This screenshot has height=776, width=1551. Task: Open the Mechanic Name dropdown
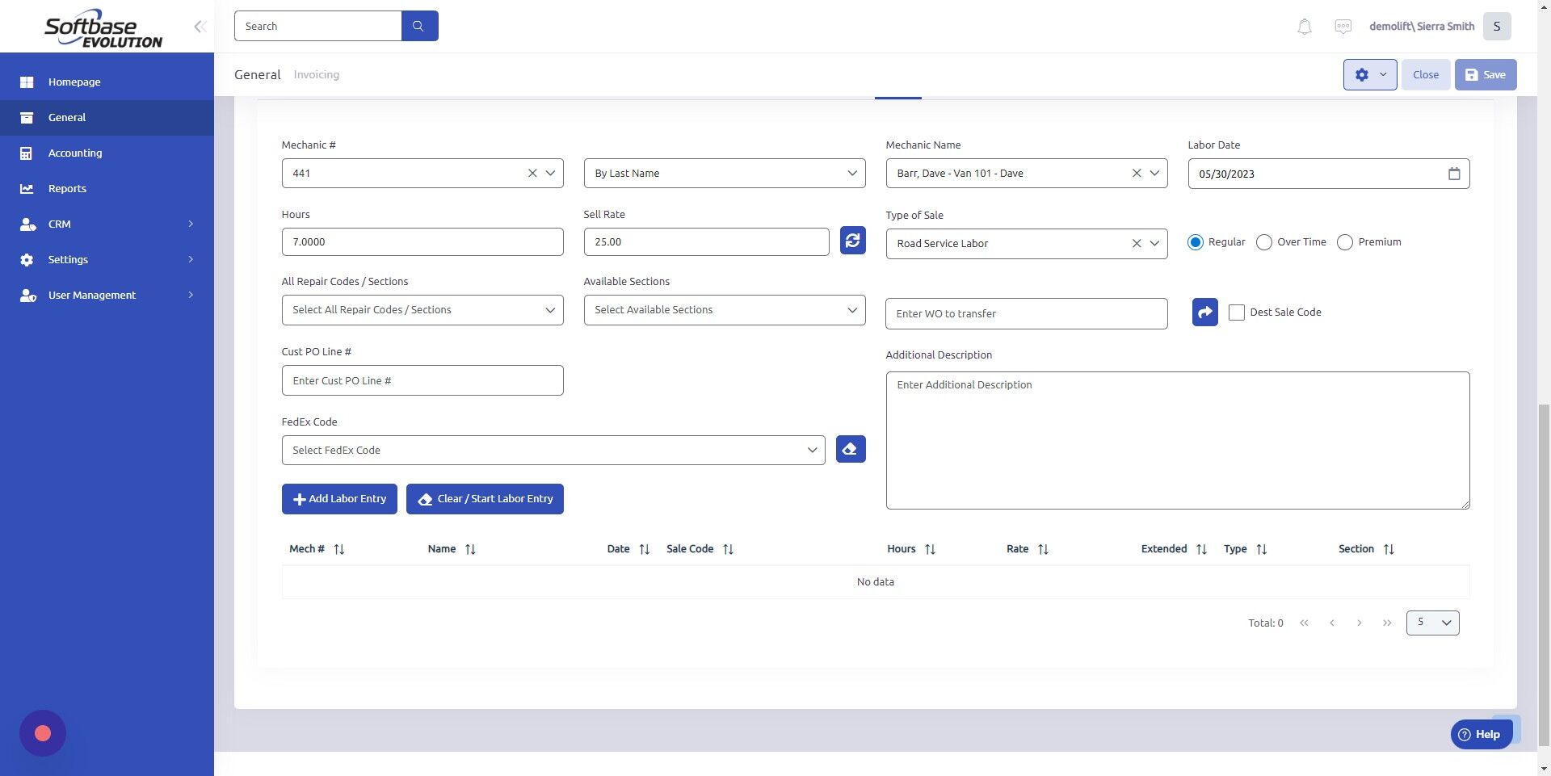click(1154, 173)
